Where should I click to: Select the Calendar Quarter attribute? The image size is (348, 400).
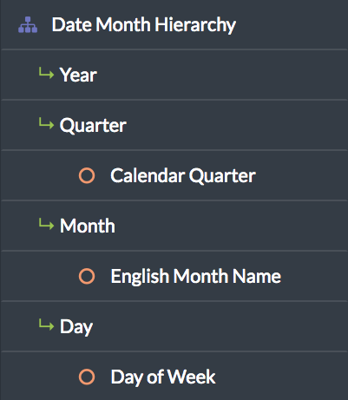tap(183, 176)
